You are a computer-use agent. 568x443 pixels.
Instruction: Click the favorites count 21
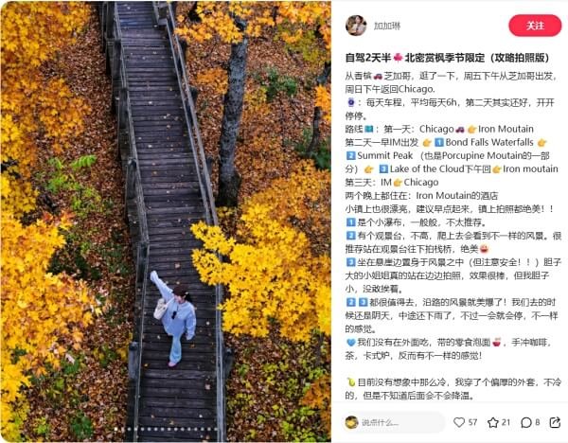pyautogui.click(x=506, y=422)
